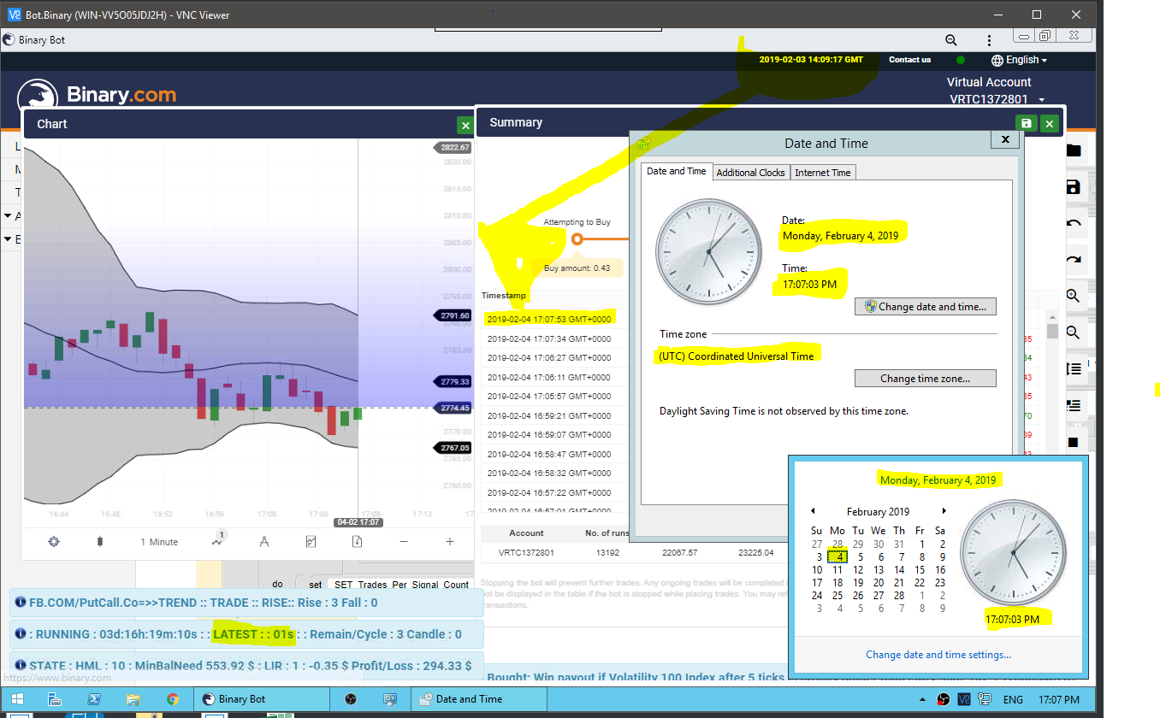
Task: Go to next month in calendar
Action: point(943,511)
